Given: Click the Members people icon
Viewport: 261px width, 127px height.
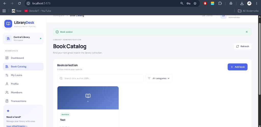Looking at the screenshot, I should [7, 92].
